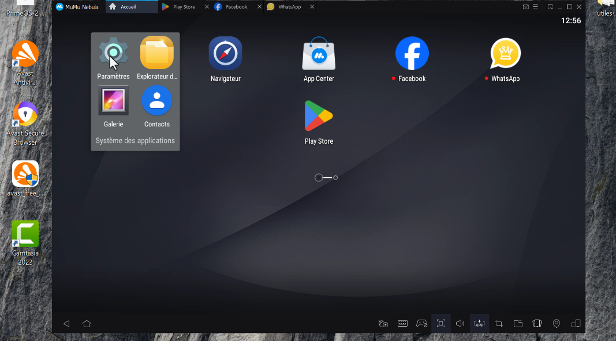This screenshot has height=341, width=616.
Task: Switch to the Play Store tab
Action: pyautogui.click(x=184, y=7)
